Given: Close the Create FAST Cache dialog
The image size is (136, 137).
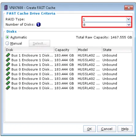Looking at the screenshot, I should tap(129, 8).
